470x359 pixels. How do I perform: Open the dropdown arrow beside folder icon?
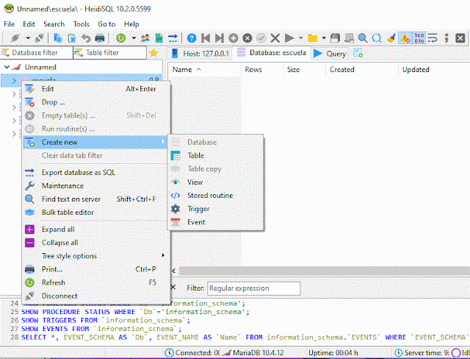pyautogui.click(x=324, y=38)
